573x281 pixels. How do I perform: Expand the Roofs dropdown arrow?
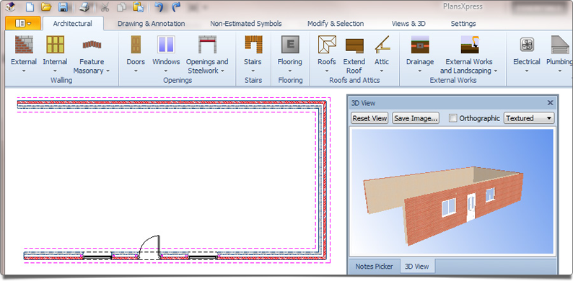[x=327, y=71]
